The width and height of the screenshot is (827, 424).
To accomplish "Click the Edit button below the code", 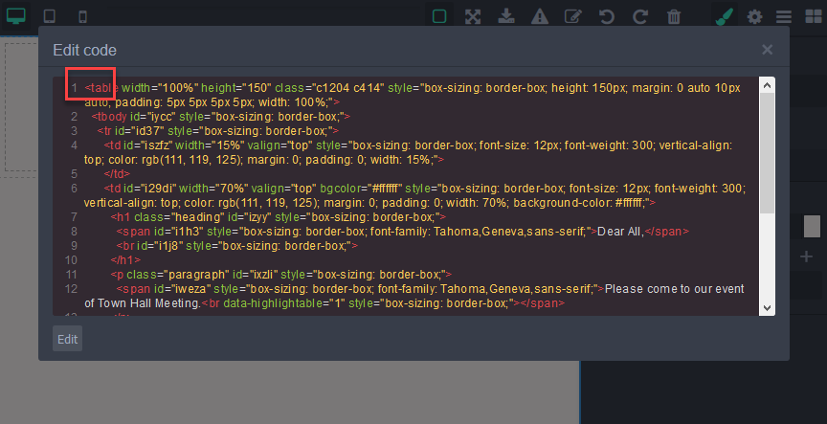I will (x=68, y=339).
